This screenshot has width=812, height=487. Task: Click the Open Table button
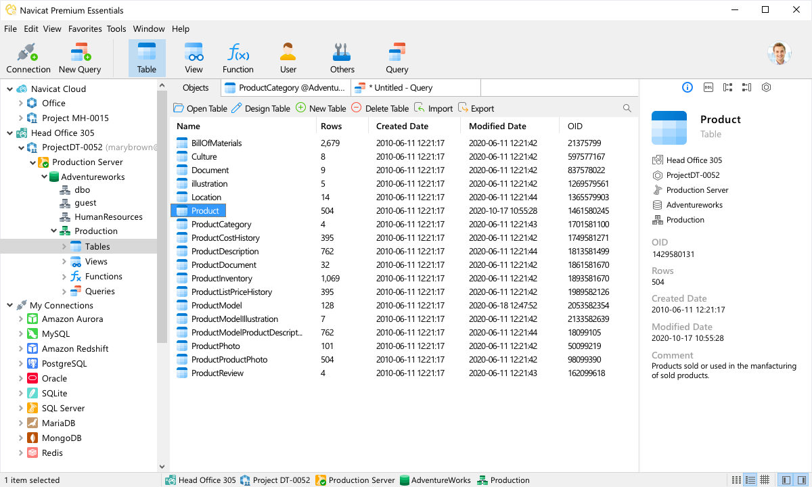coord(200,108)
